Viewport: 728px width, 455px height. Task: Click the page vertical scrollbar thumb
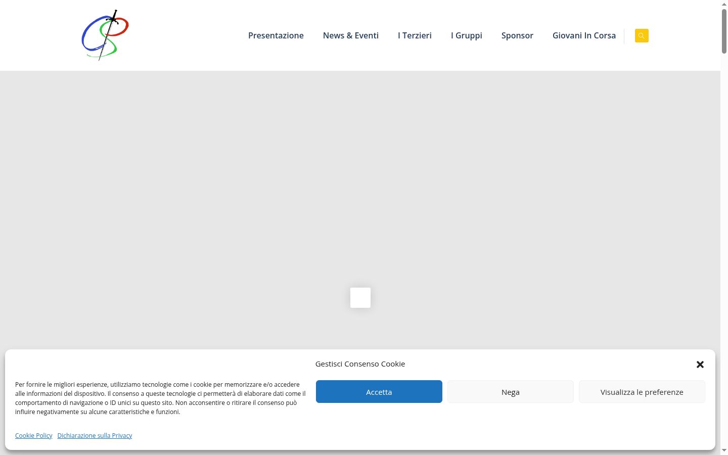pyautogui.click(x=724, y=30)
